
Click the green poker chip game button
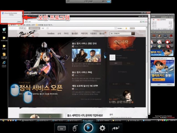(161, 47)
